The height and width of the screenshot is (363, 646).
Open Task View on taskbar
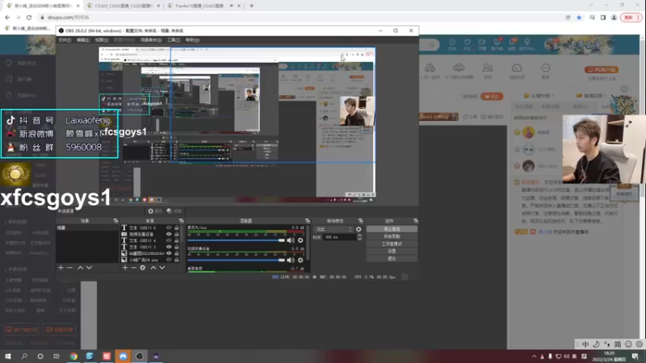(57, 356)
